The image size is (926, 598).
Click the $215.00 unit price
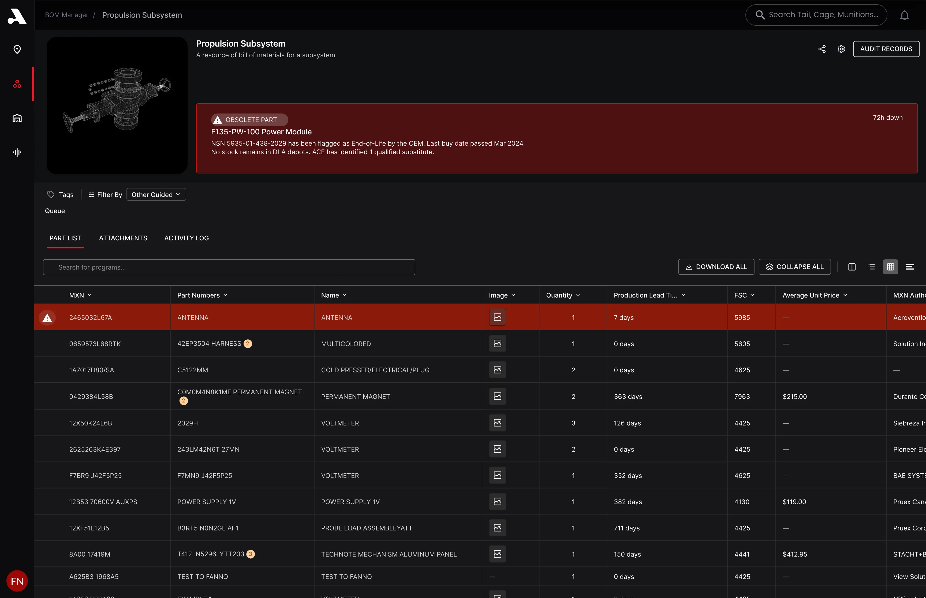(x=795, y=396)
